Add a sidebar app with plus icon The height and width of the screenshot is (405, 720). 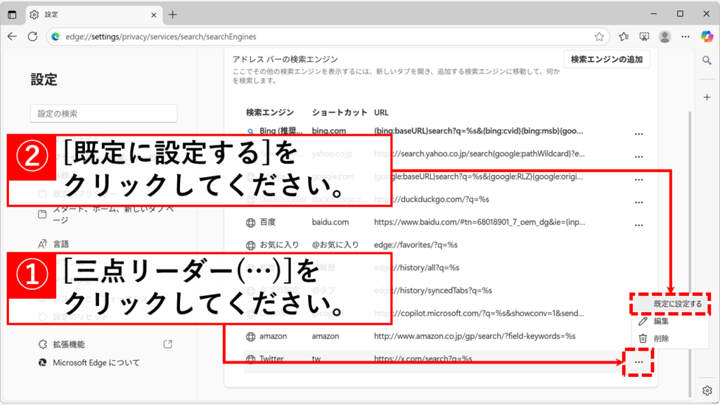707,97
